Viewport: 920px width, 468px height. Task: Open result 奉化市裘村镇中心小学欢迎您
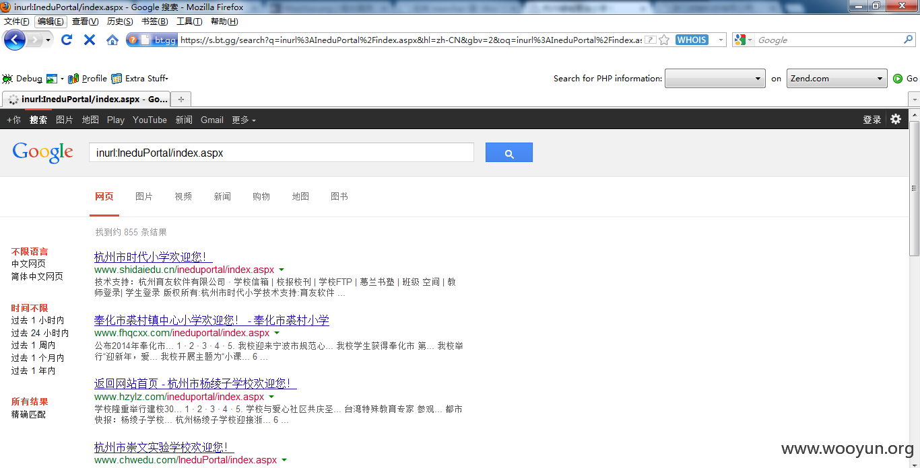click(211, 320)
